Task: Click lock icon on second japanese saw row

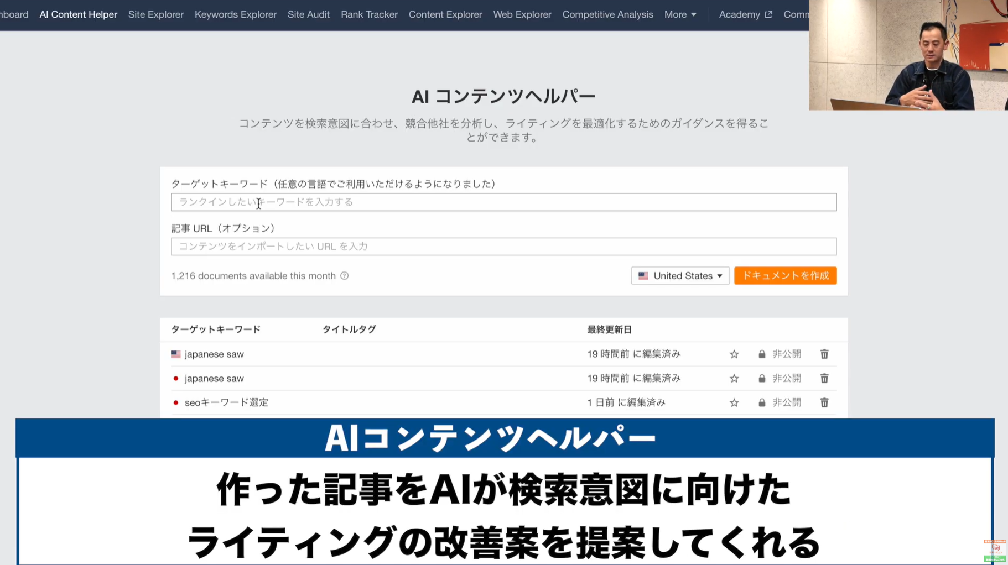Action: pyautogui.click(x=762, y=378)
